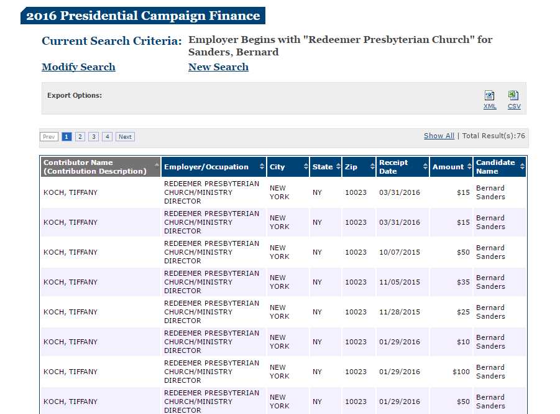Click the 2016 Presidential Campaign Finance banner
The image size is (560, 414).
[x=143, y=16]
